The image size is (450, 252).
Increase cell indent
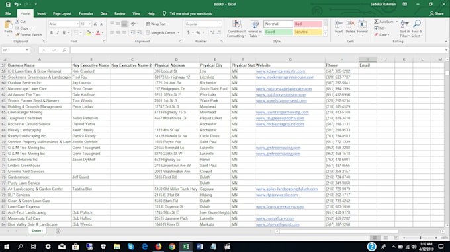click(139, 32)
